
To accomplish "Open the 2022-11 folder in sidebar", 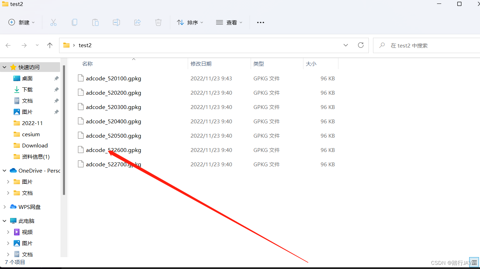I will [x=32, y=123].
